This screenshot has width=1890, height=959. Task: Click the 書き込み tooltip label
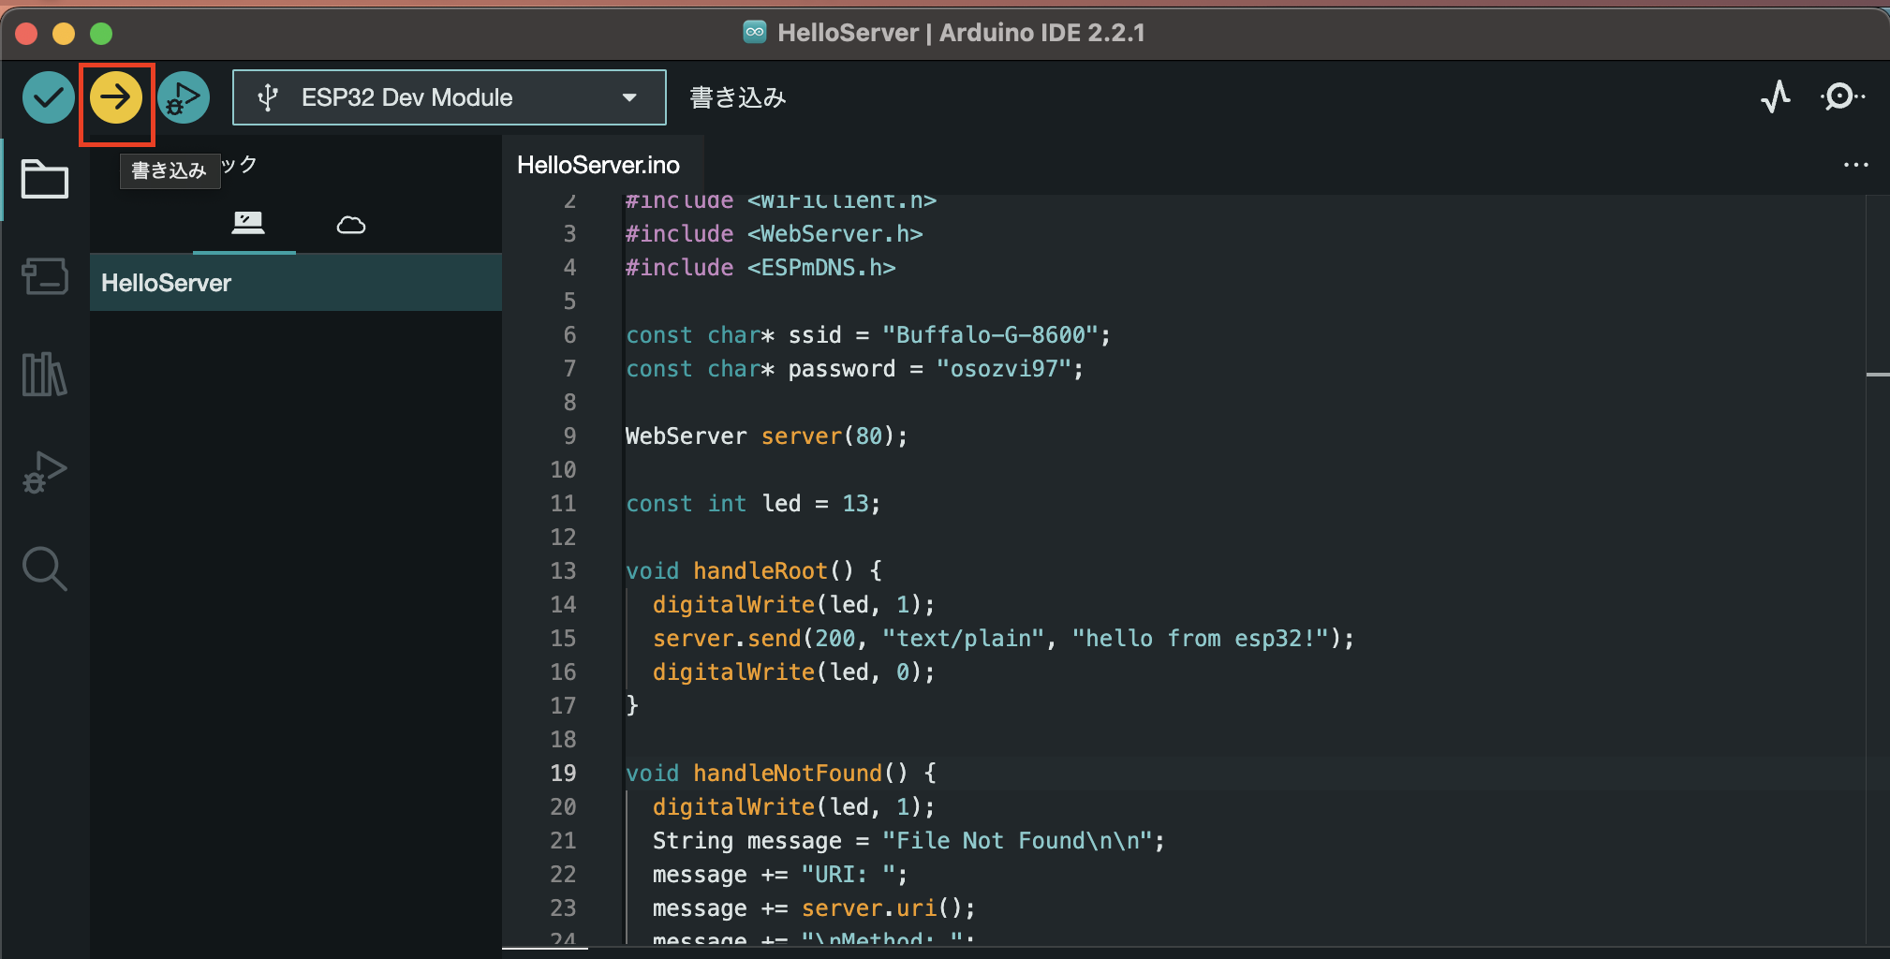(x=170, y=170)
